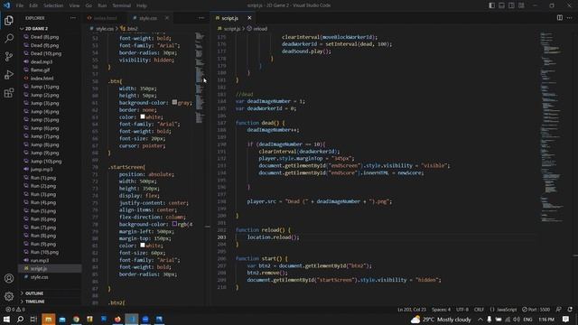Open the Manage gear icon

point(9,295)
